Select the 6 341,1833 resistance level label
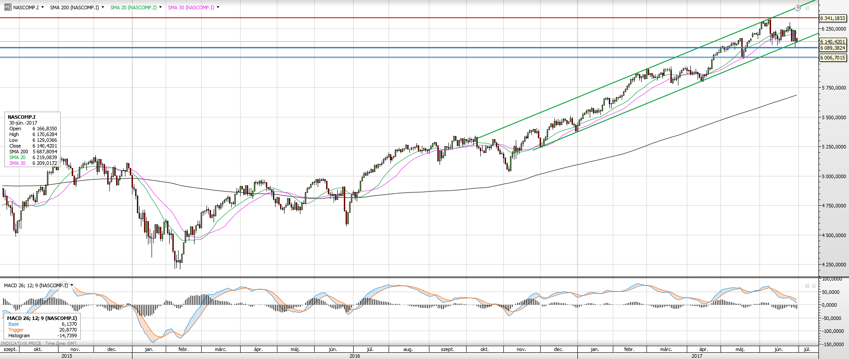Screen dimensions: 849x359 click(x=833, y=18)
